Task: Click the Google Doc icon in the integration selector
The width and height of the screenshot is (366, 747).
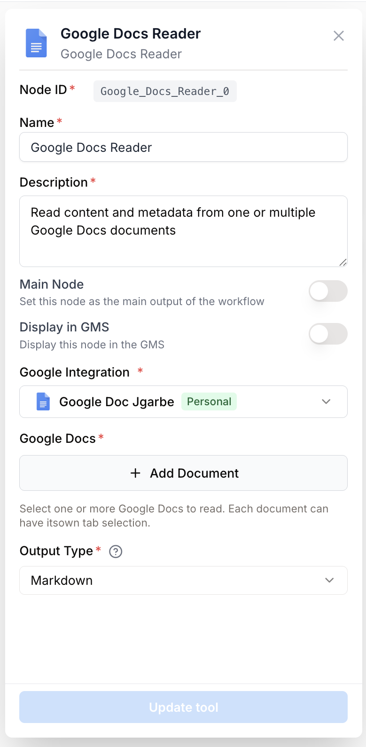Action: pos(43,402)
